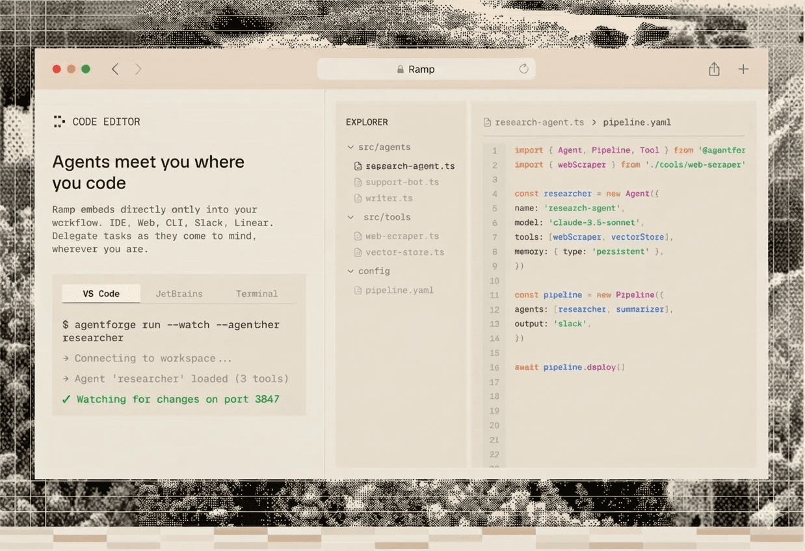Select the first file under src/agents
This screenshot has width=805, height=551.
[404, 166]
